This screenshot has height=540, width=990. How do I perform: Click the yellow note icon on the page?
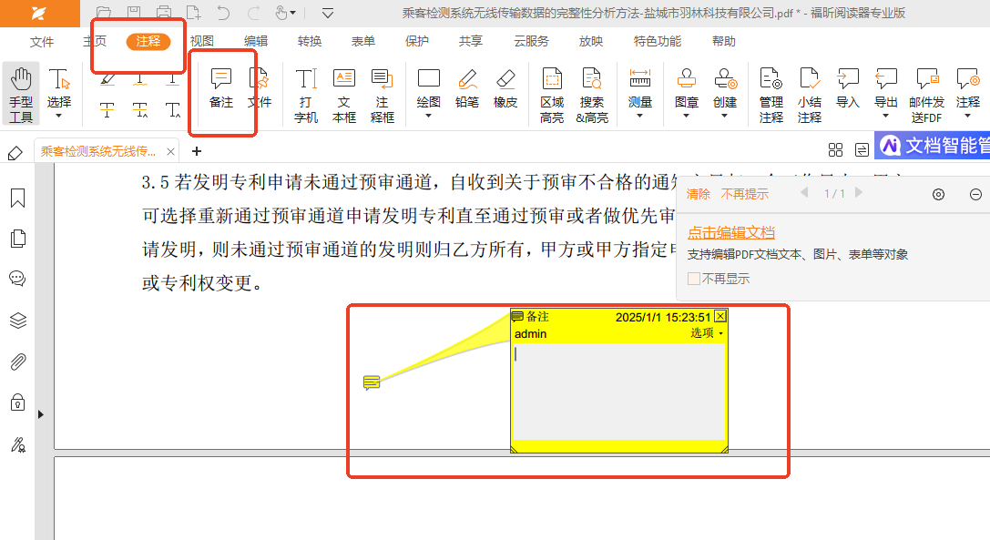click(372, 382)
